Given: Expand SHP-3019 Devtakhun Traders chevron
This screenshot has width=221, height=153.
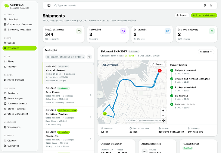Looking at the screenshot, I should (91, 117).
